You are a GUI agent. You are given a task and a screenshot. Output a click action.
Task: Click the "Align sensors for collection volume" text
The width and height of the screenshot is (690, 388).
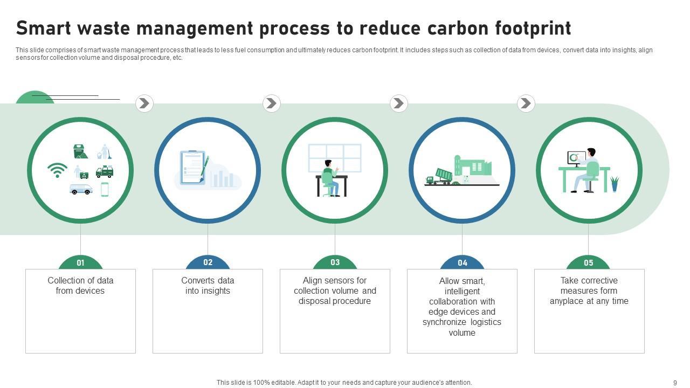click(335, 291)
